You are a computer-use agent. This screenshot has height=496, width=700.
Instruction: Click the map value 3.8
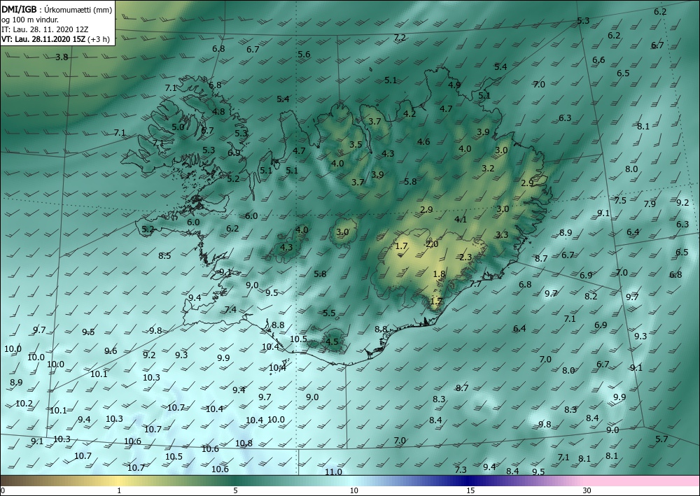pos(62,57)
